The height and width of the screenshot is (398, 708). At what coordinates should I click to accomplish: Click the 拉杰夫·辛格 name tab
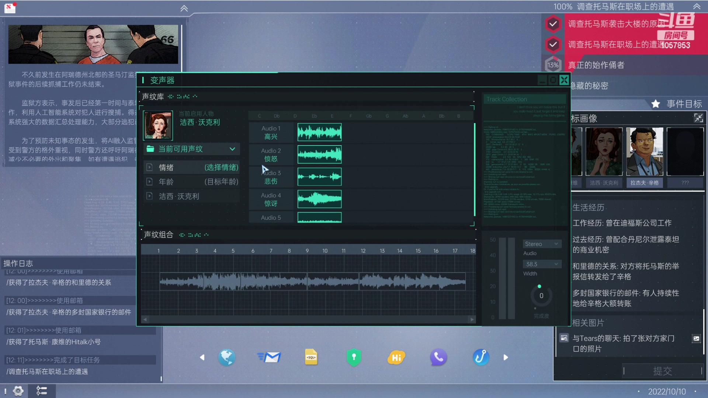(645, 183)
